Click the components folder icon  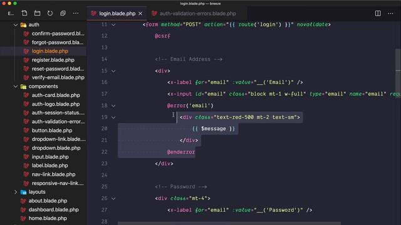(23, 86)
